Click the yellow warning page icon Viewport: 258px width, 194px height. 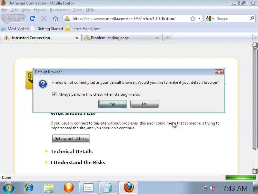coord(29,80)
